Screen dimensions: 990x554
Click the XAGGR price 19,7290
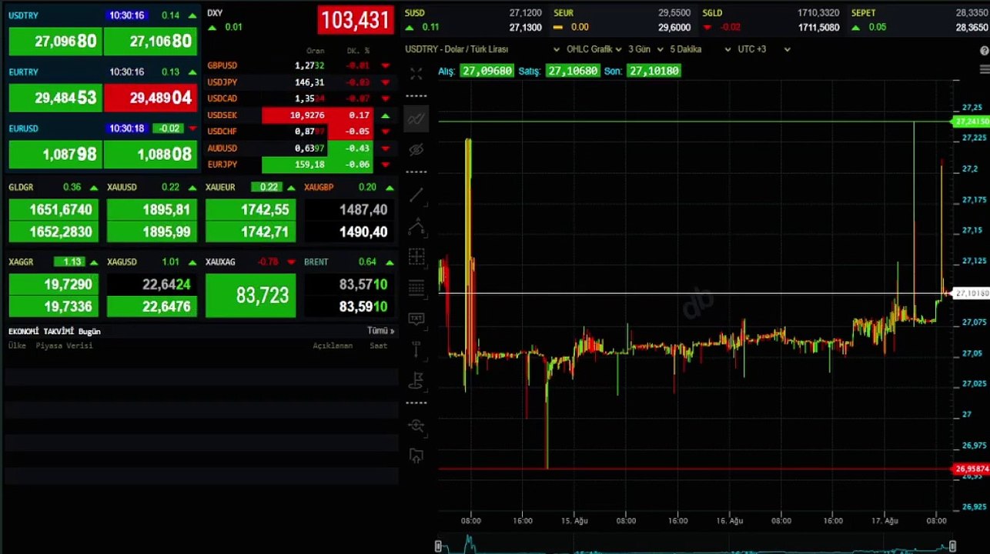point(53,285)
